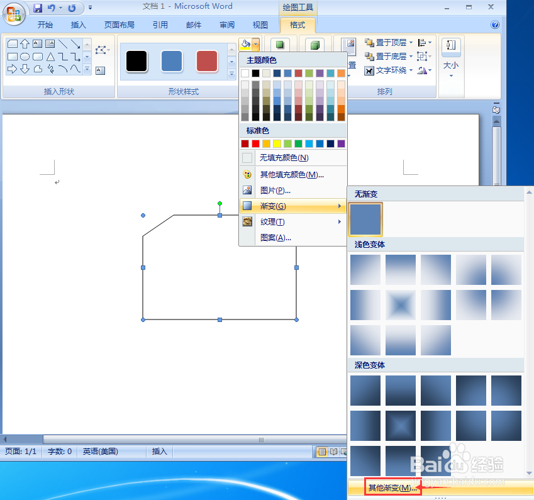
Task: Select first light variation gradient thumbnail
Action: pos(365,270)
